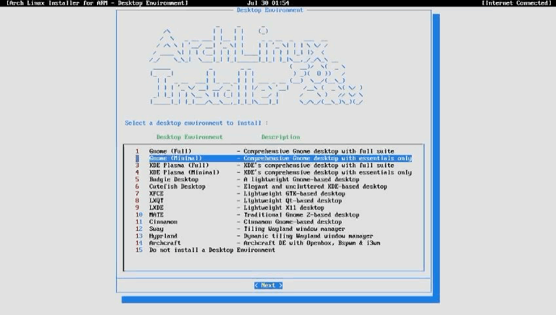Click the 'Lightweight Qt-based desktop' description
556x315 pixels.
coord(292,201)
